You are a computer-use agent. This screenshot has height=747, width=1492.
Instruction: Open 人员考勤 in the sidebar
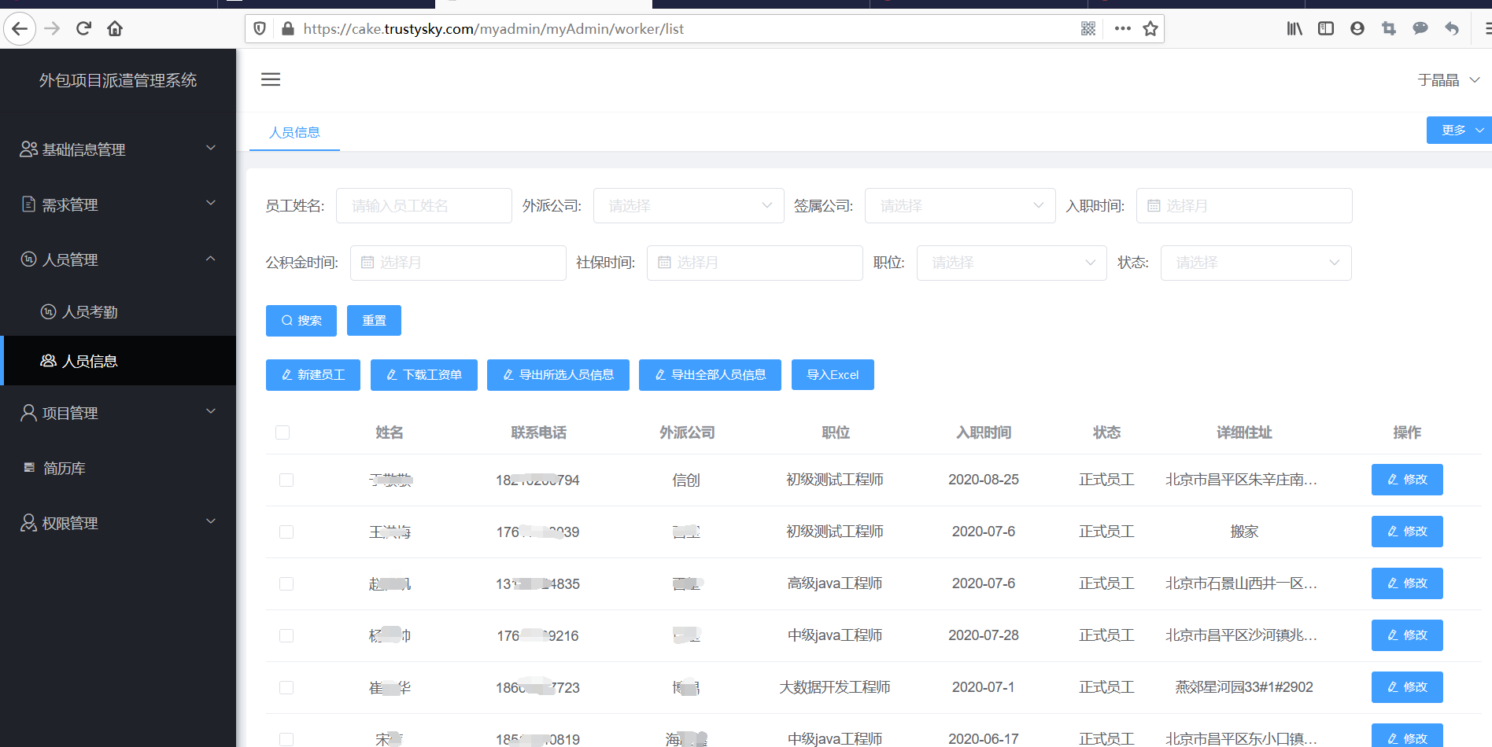tap(118, 312)
